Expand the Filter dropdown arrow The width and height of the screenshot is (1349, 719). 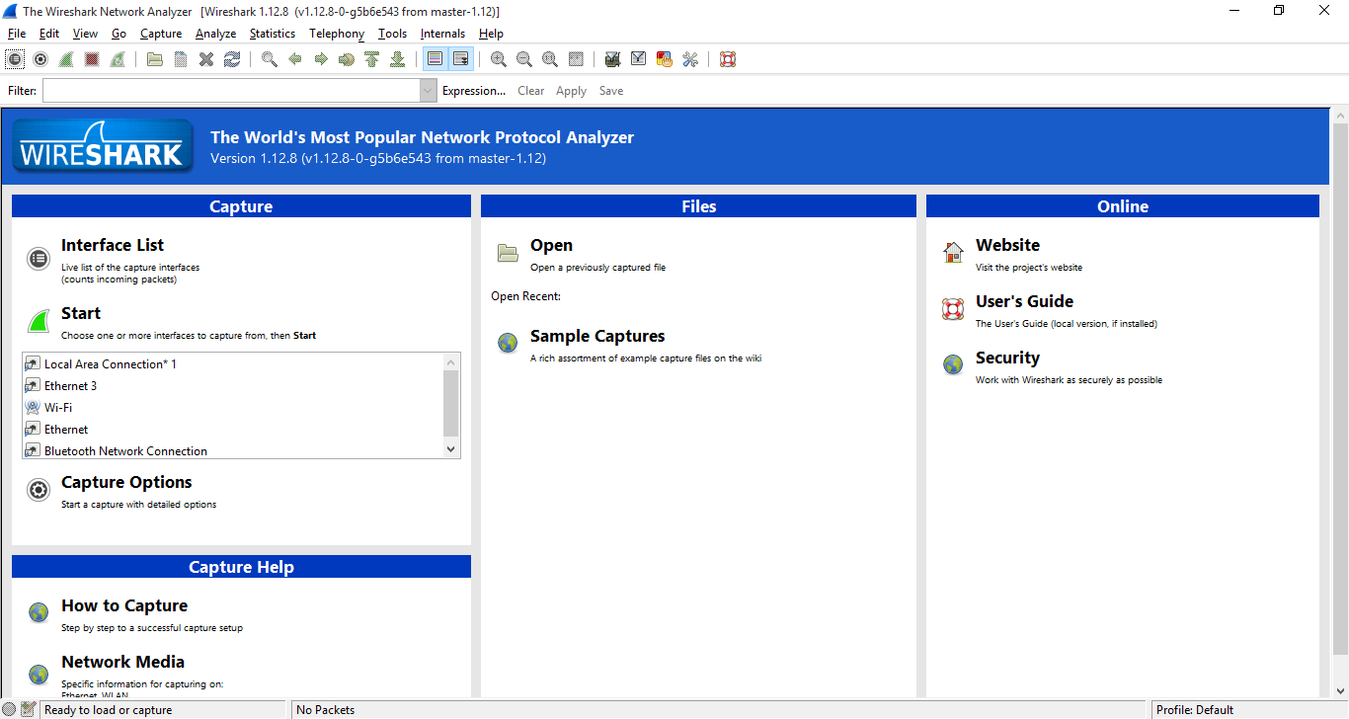pyautogui.click(x=428, y=91)
